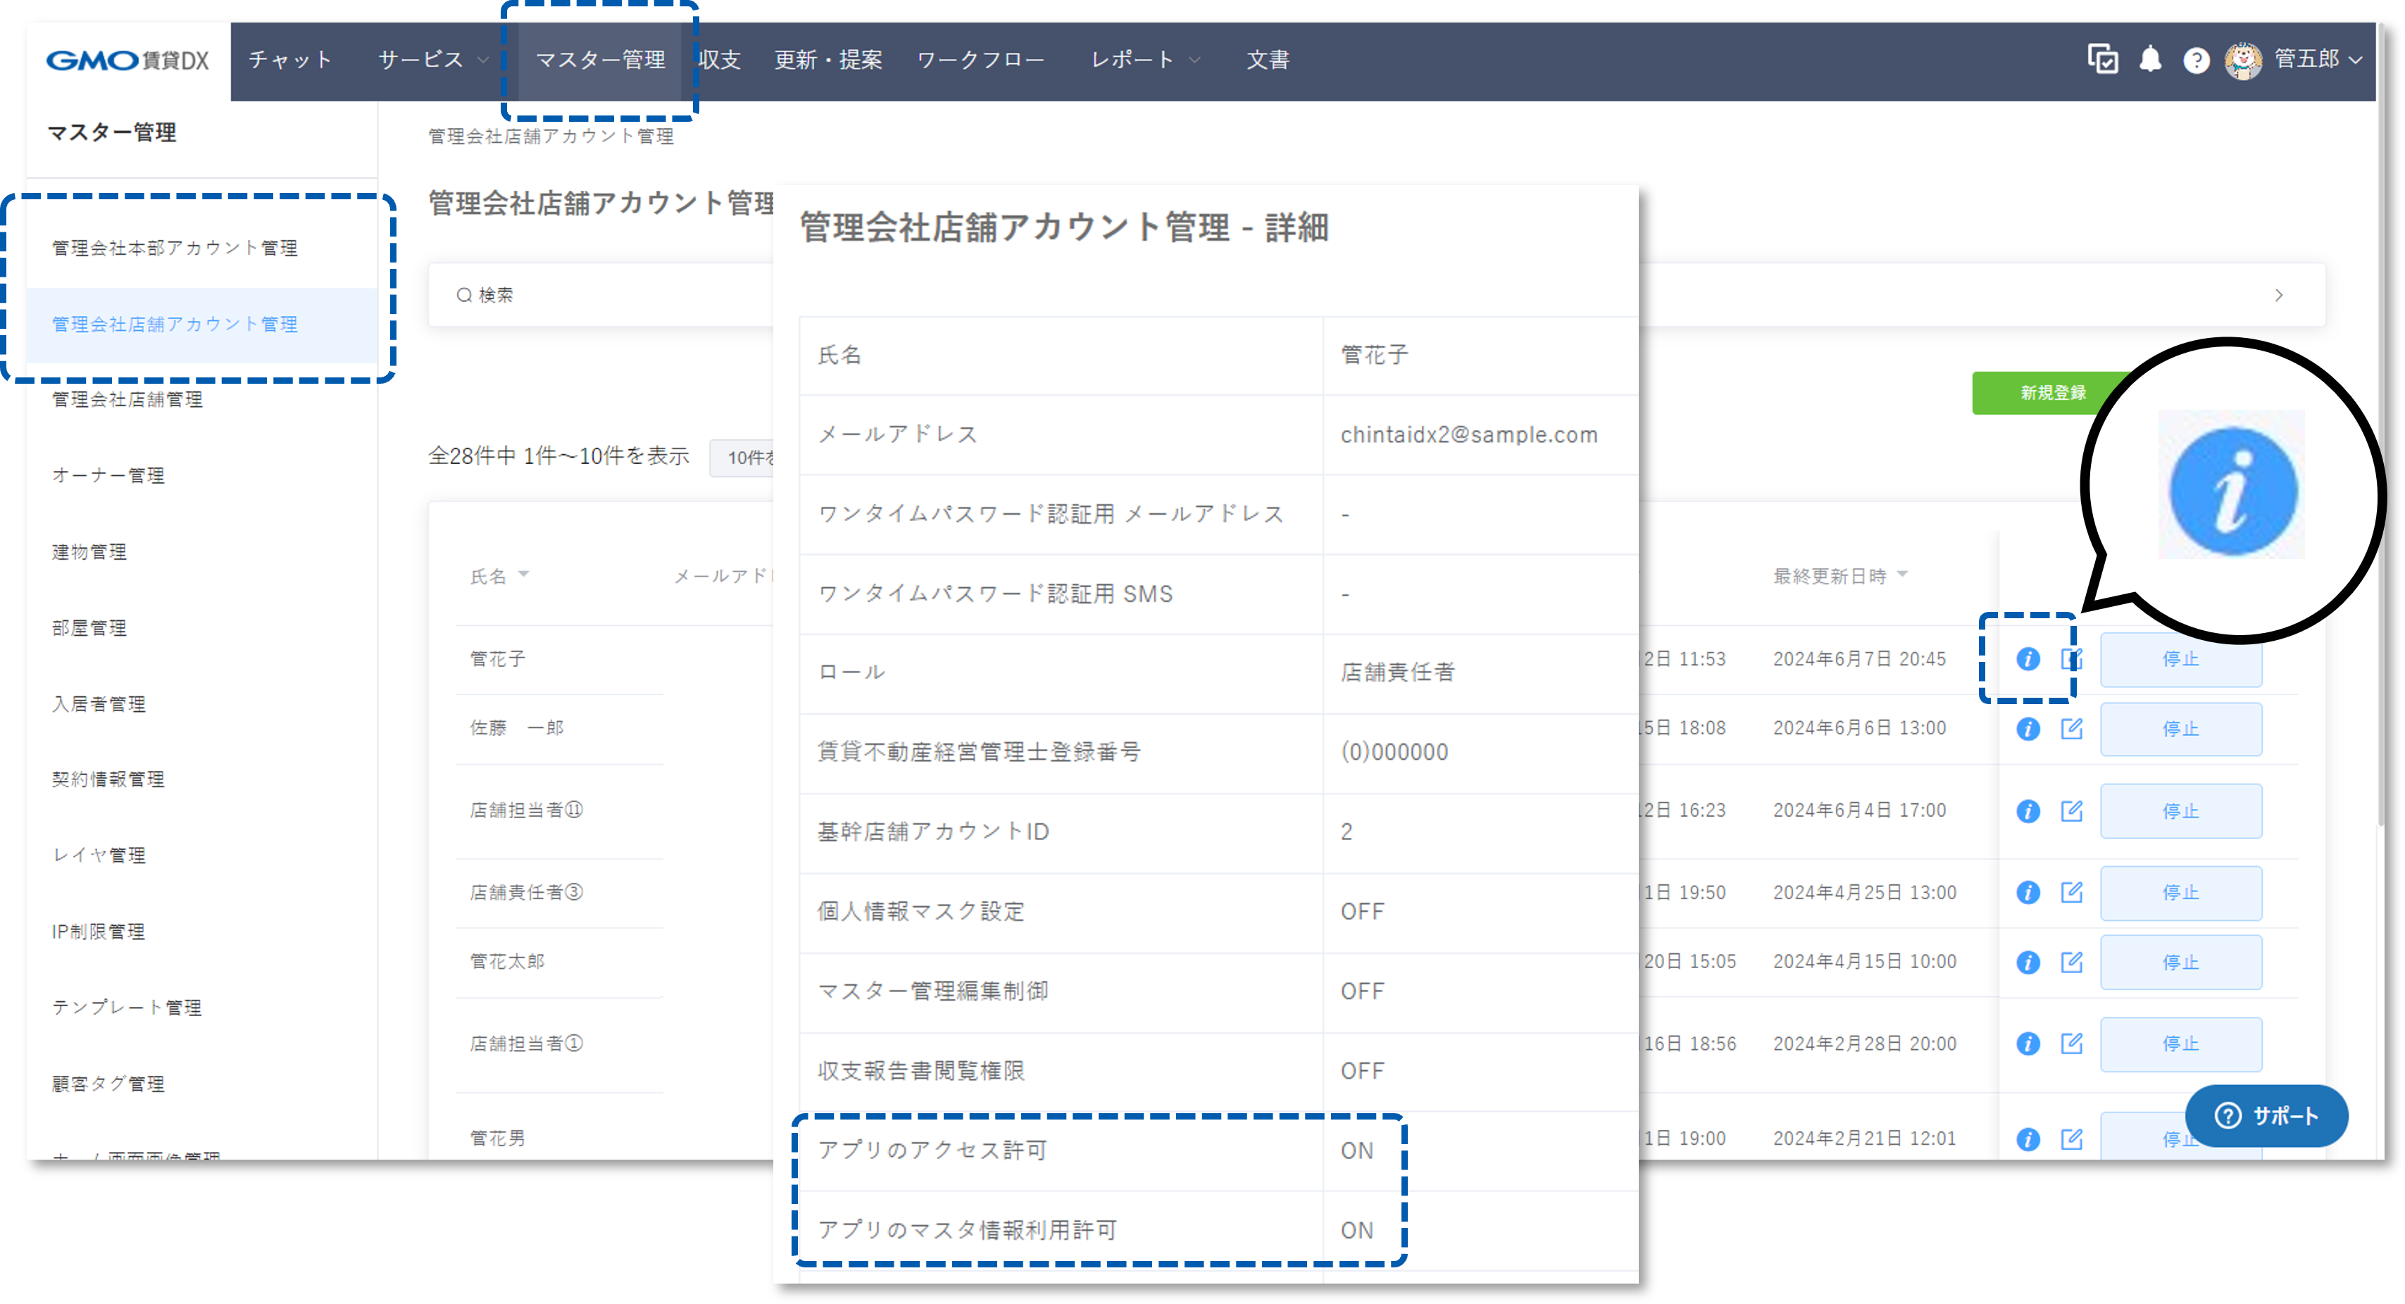Image resolution: width=2405 pixels, height=1304 pixels.
Task: Click the magnifier icon in the 検索 bar
Action: 464,294
